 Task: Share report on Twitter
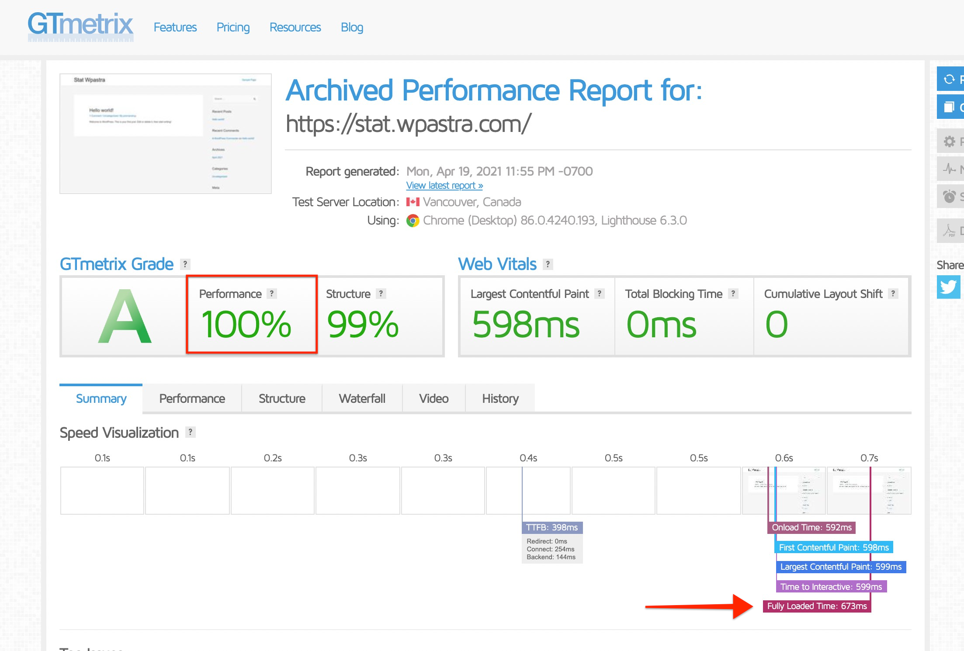(x=948, y=287)
